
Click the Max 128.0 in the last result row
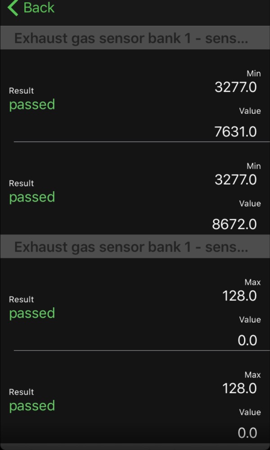(x=239, y=388)
